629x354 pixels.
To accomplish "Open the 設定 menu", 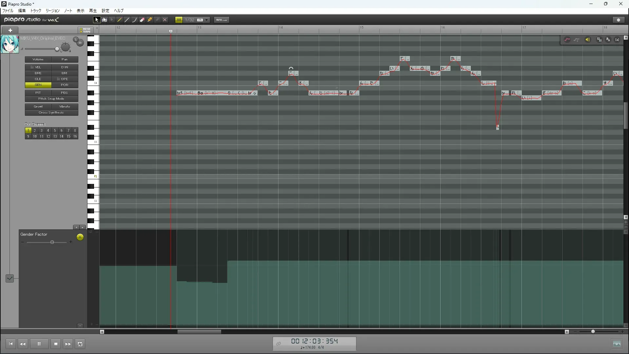I will click(x=105, y=11).
